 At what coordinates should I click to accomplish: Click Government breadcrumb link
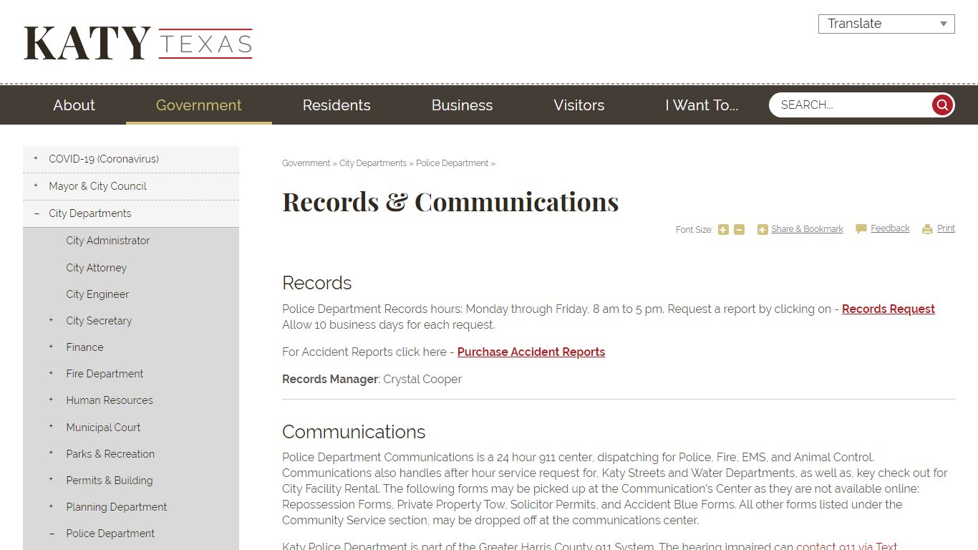point(306,163)
